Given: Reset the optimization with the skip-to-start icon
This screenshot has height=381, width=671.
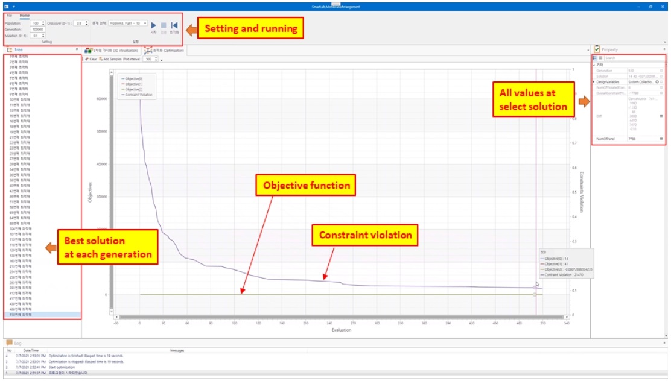Looking at the screenshot, I should point(174,25).
